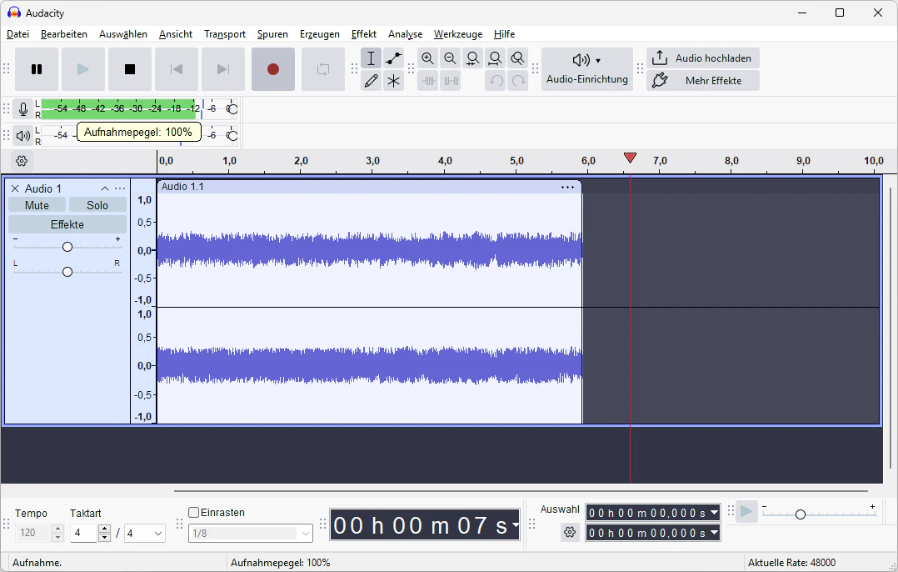The height and width of the screenshot is (572, 898).
Task: Click the microphone record meter icon
Action: (23, 108)
